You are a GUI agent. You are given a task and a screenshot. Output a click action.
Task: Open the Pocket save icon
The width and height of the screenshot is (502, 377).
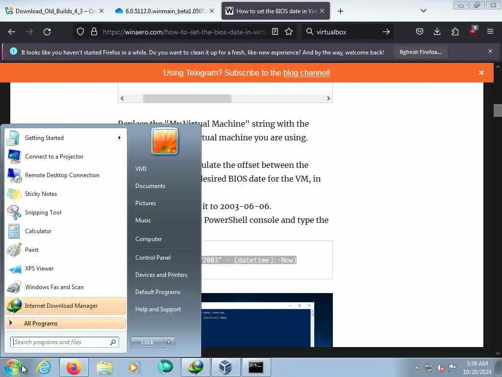click(x=420, y=32)
